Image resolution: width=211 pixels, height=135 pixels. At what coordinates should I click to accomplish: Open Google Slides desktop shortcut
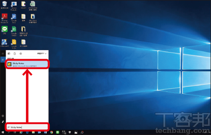(x=14, y=44)
